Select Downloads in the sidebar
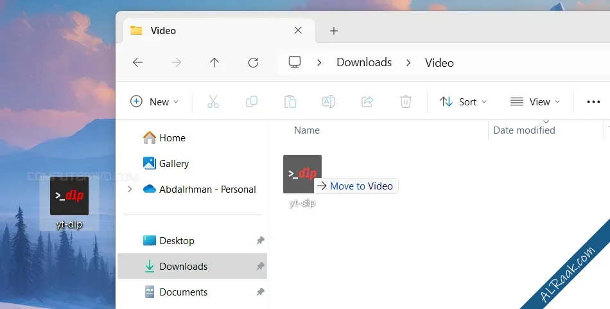 192,266
